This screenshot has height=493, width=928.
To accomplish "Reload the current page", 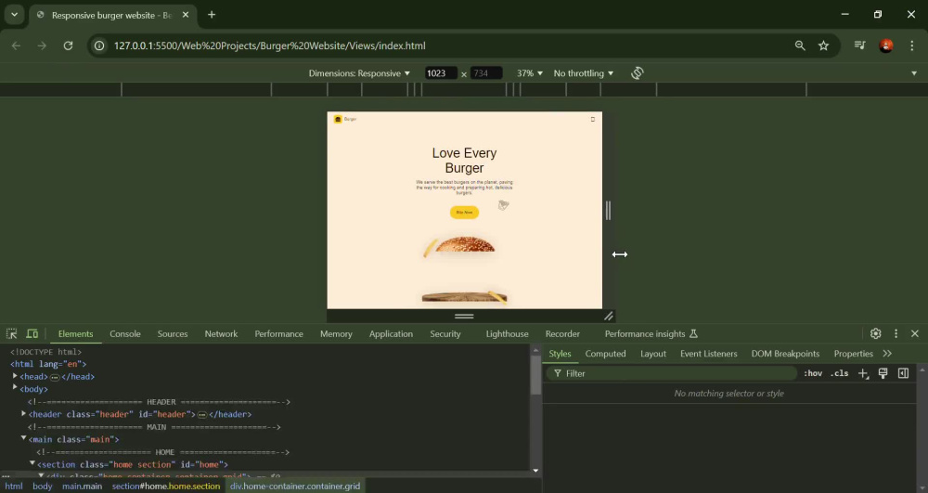I will (68, 45).
